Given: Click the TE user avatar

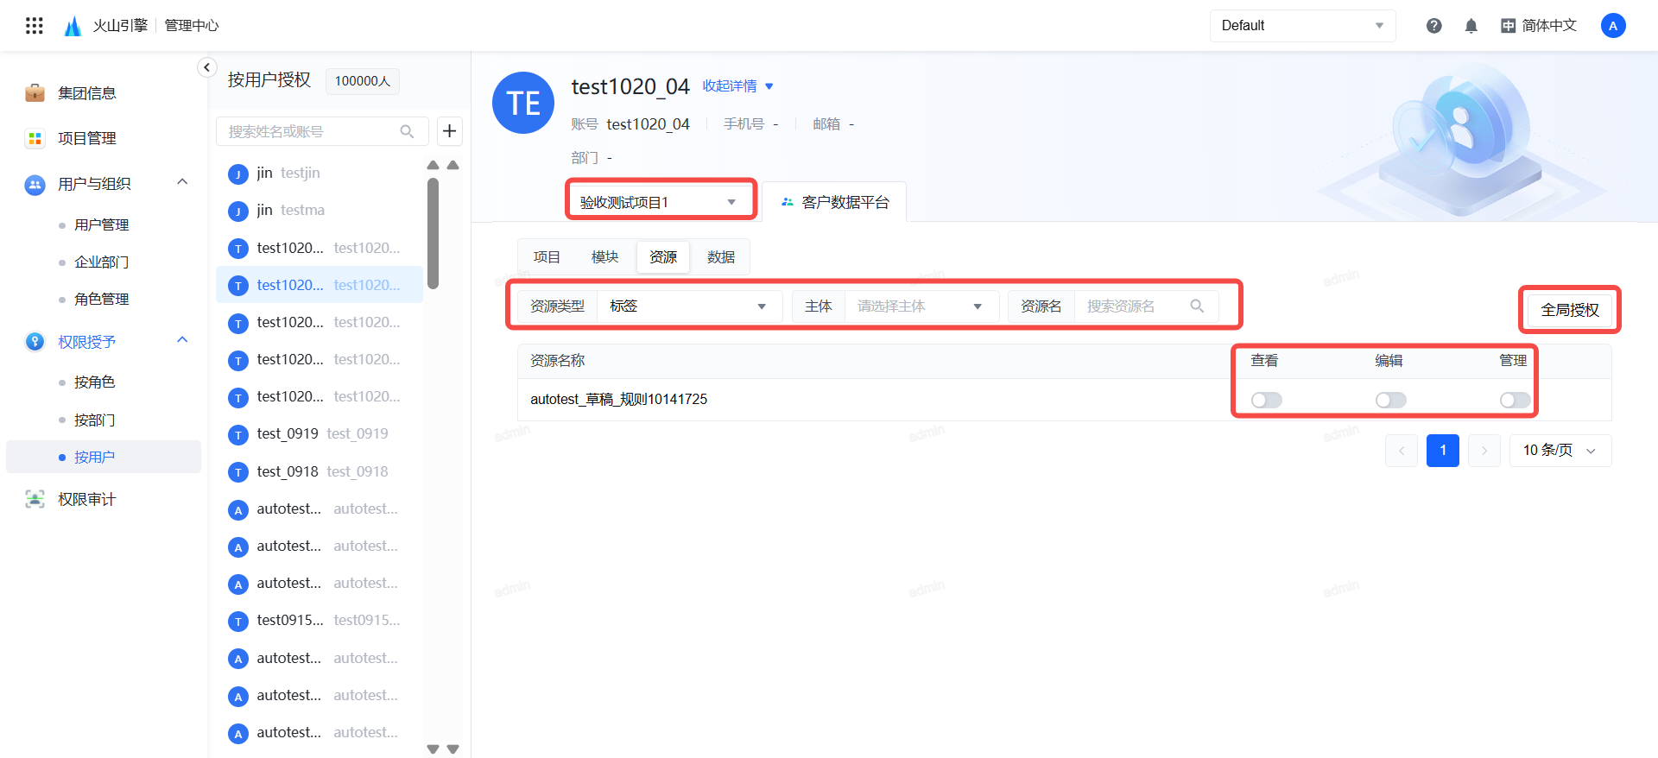Looking at the screenshot, I should [x=523, y=103].
